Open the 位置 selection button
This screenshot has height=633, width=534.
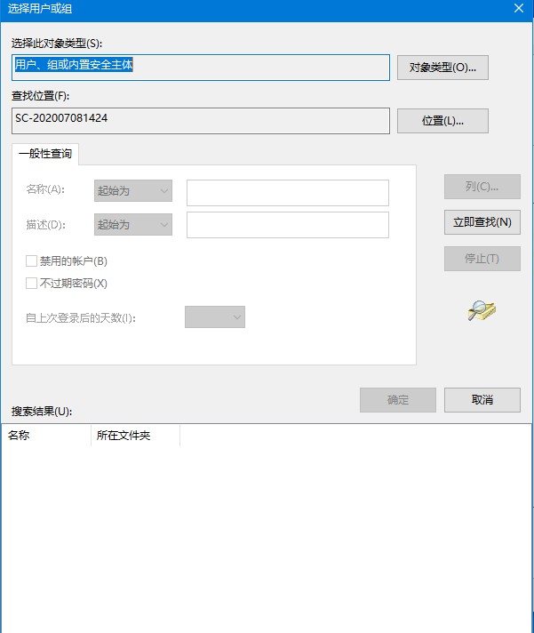pos(442,121)
